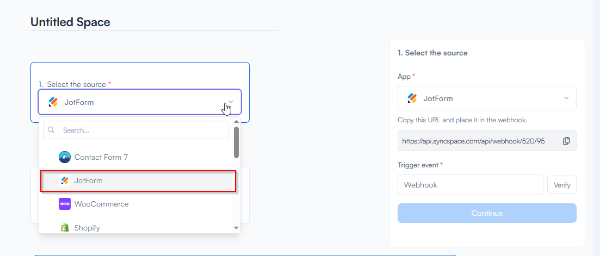Click the Shopify bag icon
600x256 pixels.
tap(65, 228)
